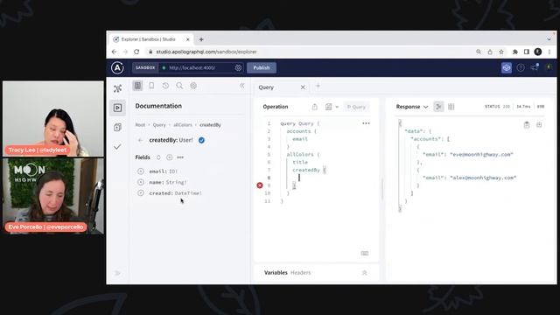The width and height of the screenshot is (560, 315).
Task: Open connection settings gear icon
Action: [x=238, y=68]
